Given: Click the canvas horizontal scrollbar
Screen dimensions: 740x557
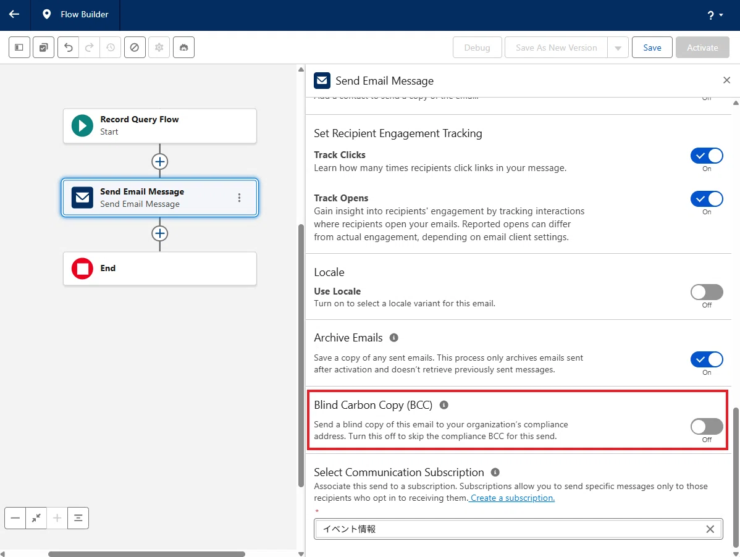Looking at the screenshot, I should (x=146, y=554).
